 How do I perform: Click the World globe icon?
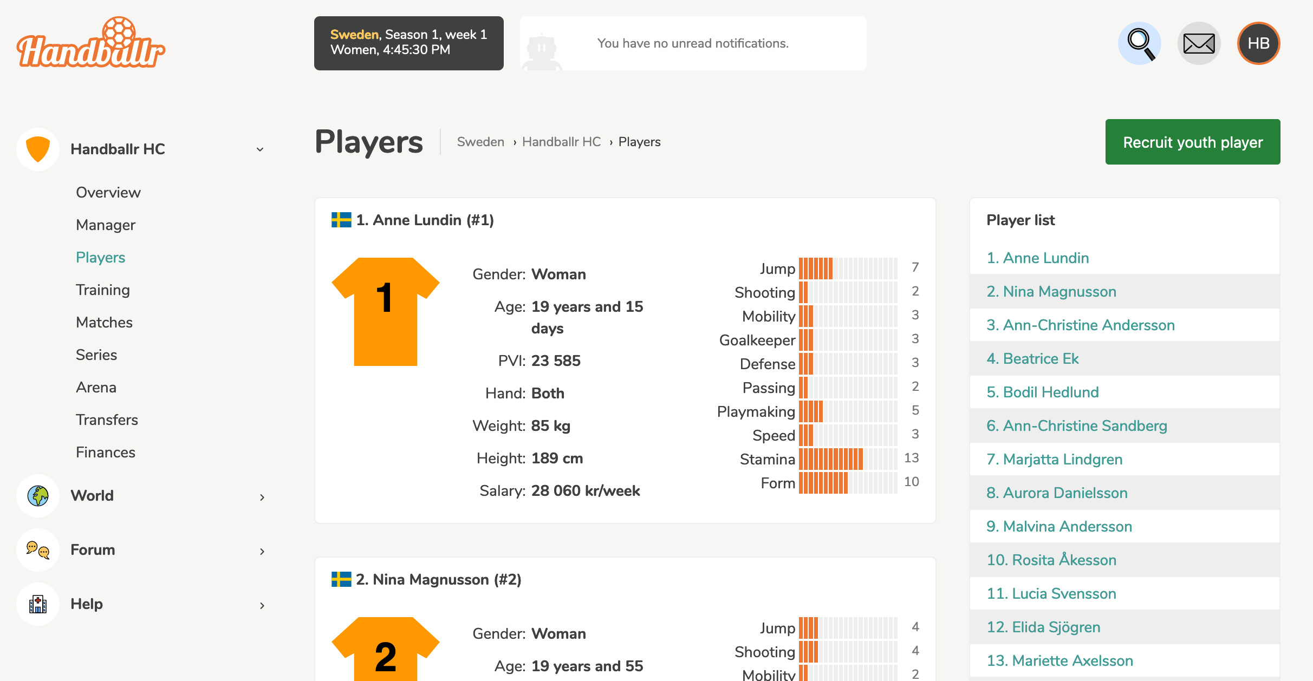point(38,495)
